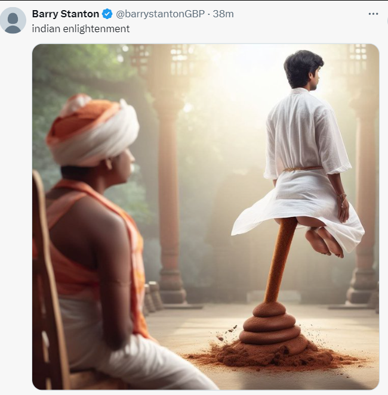Open Barry Stanton's default profile avatar
The height and width of the screenshot is (395, 388).
click(x=13, y=20)
